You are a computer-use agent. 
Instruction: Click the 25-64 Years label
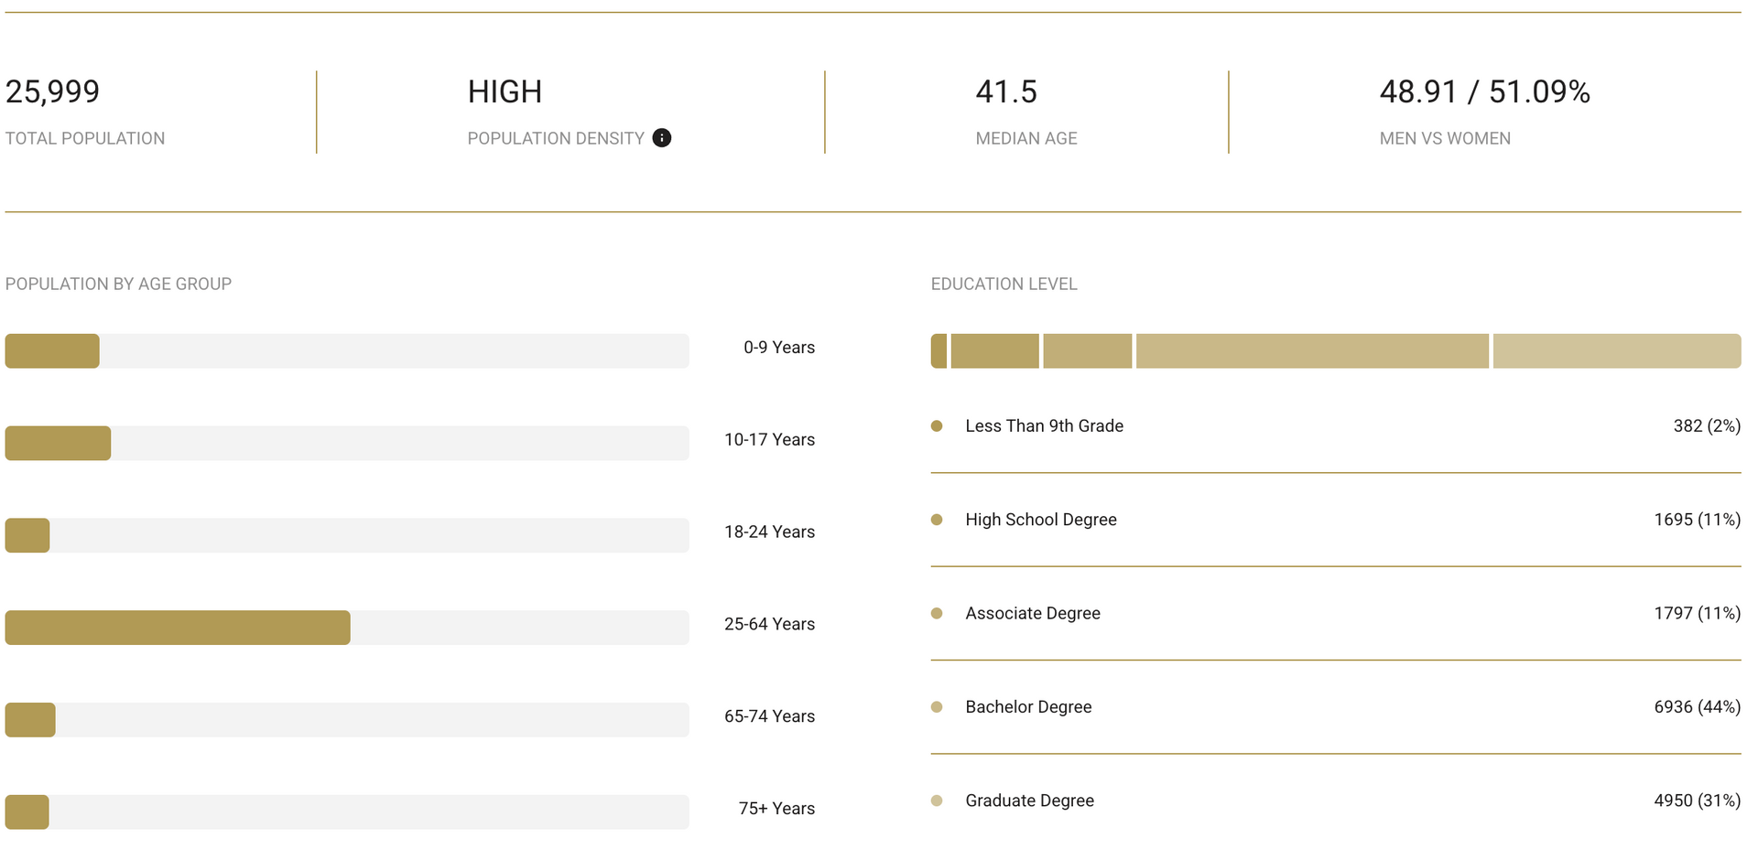[x=769, y=624]
